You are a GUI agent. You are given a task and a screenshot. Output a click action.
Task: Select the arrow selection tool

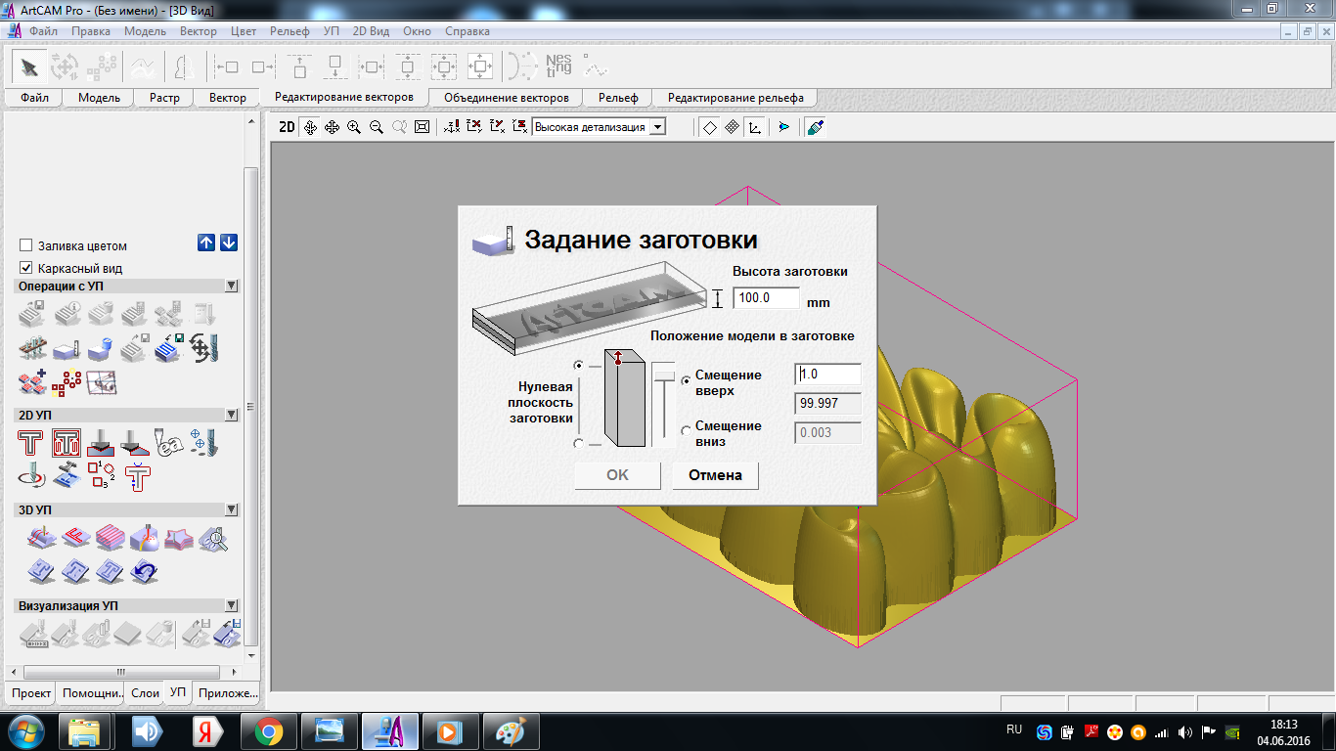29,67
